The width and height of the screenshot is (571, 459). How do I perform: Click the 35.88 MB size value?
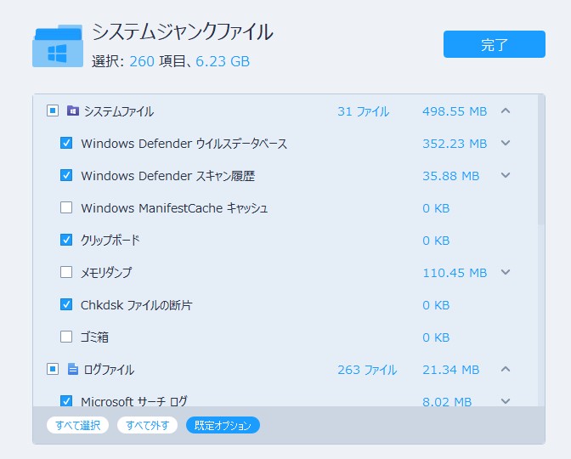click(451, 176)
